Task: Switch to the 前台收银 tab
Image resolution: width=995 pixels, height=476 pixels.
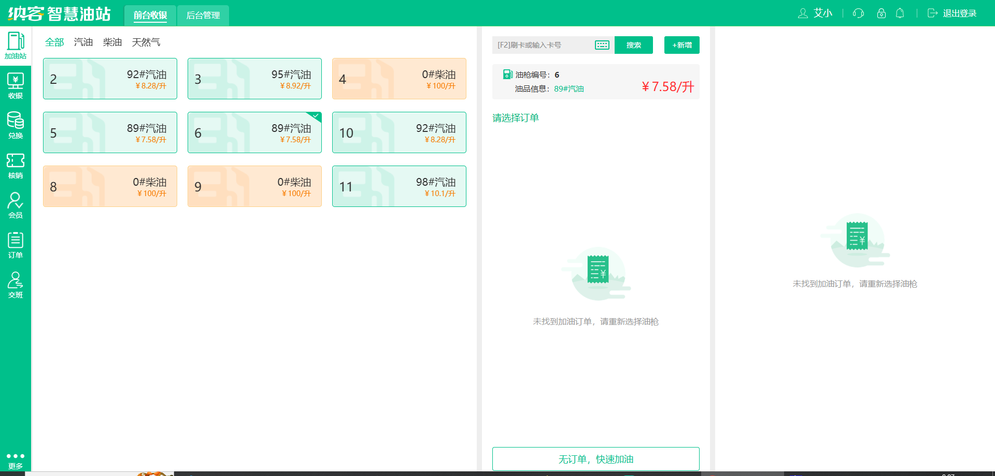Action: coord(150,16)
